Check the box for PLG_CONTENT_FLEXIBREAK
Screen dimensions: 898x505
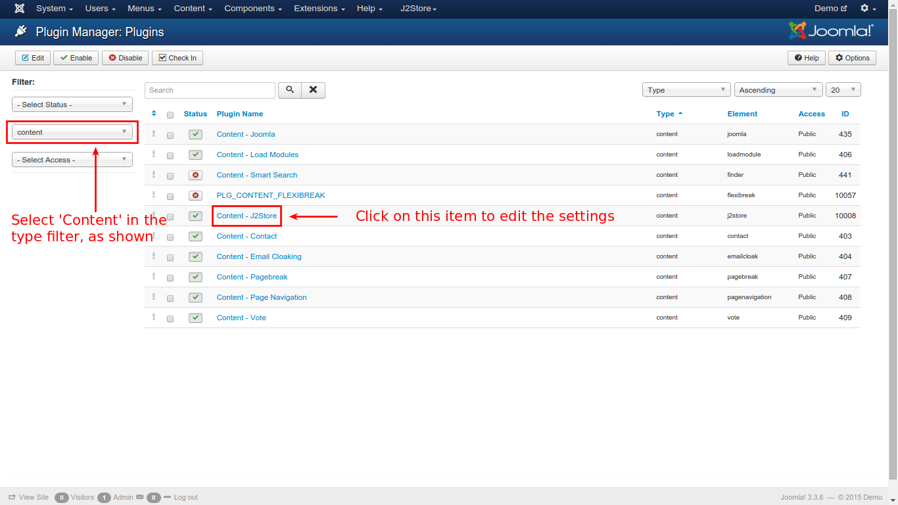tap(170, 196)
